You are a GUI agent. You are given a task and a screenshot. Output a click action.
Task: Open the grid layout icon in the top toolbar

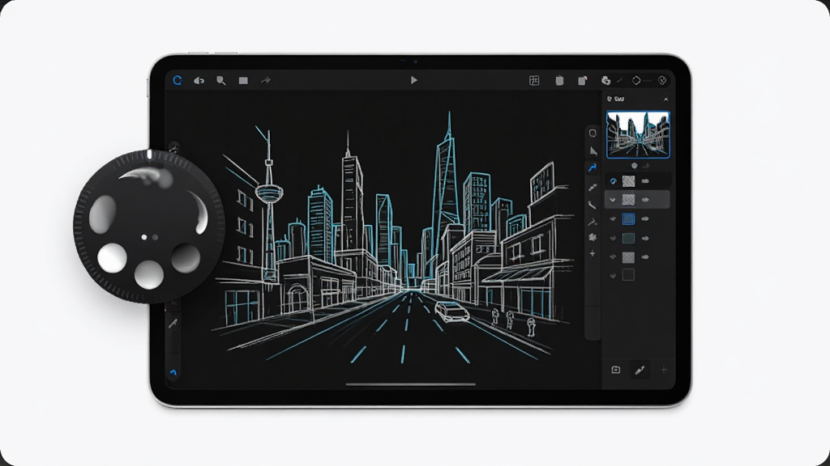point(534,80)
